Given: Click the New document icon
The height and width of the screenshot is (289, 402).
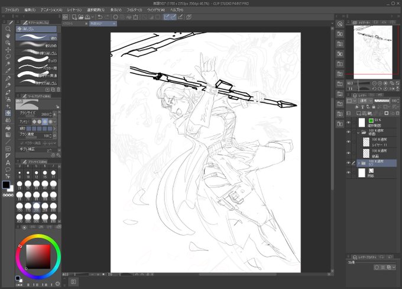Looking at the screenshot, I should tap(74, 17).
